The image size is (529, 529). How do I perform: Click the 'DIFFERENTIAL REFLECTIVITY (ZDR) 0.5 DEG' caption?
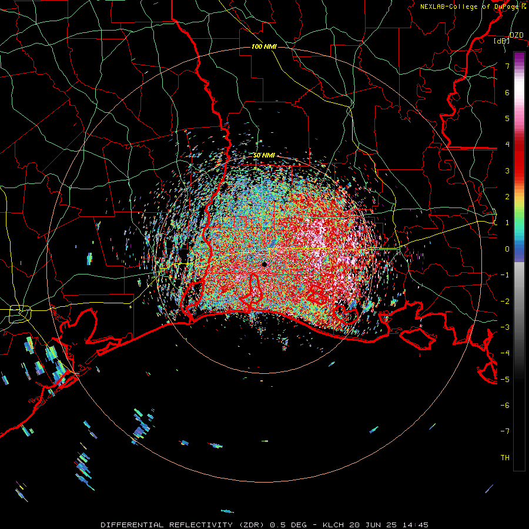[x=204, y=525]
